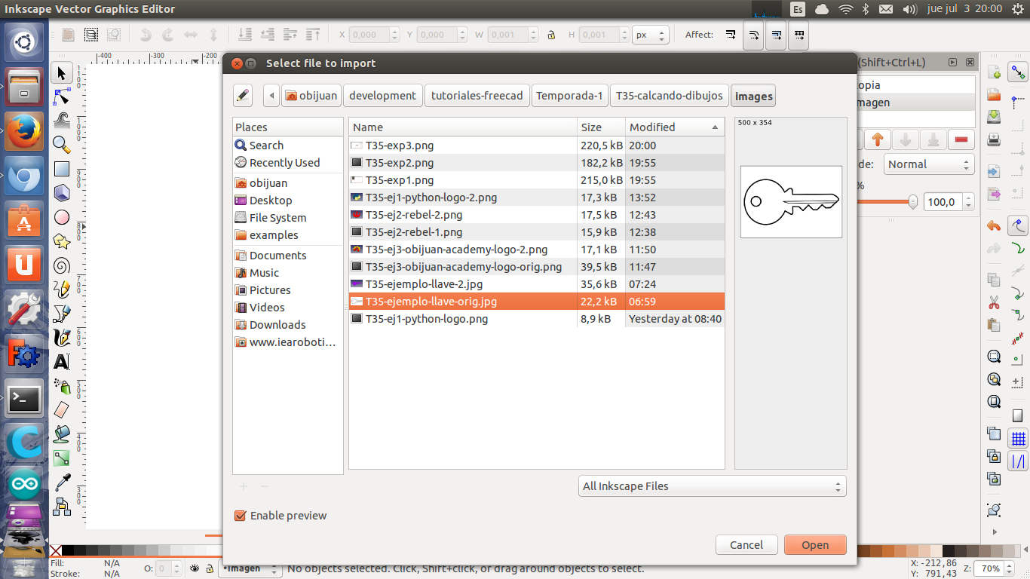Toggle the width/height lock ratio
1030x579 pixels.
tap(551, 35)
